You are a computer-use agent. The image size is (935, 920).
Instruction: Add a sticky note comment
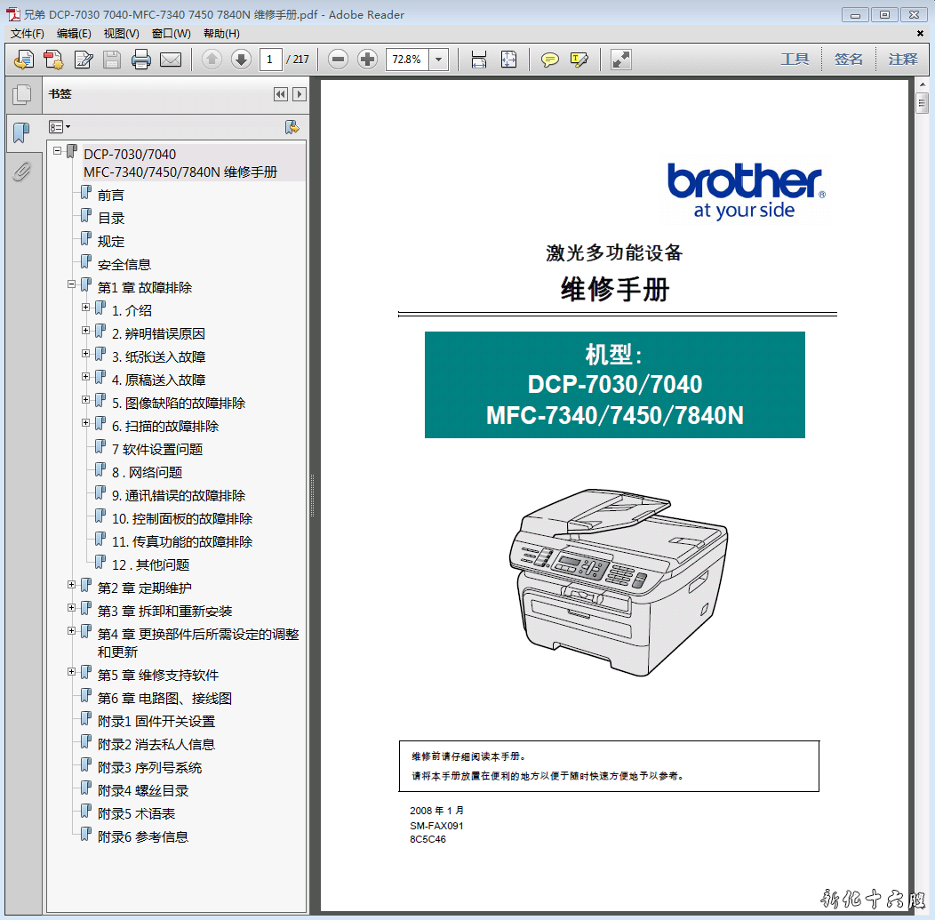pyautogui.click(x=550, y=60)
